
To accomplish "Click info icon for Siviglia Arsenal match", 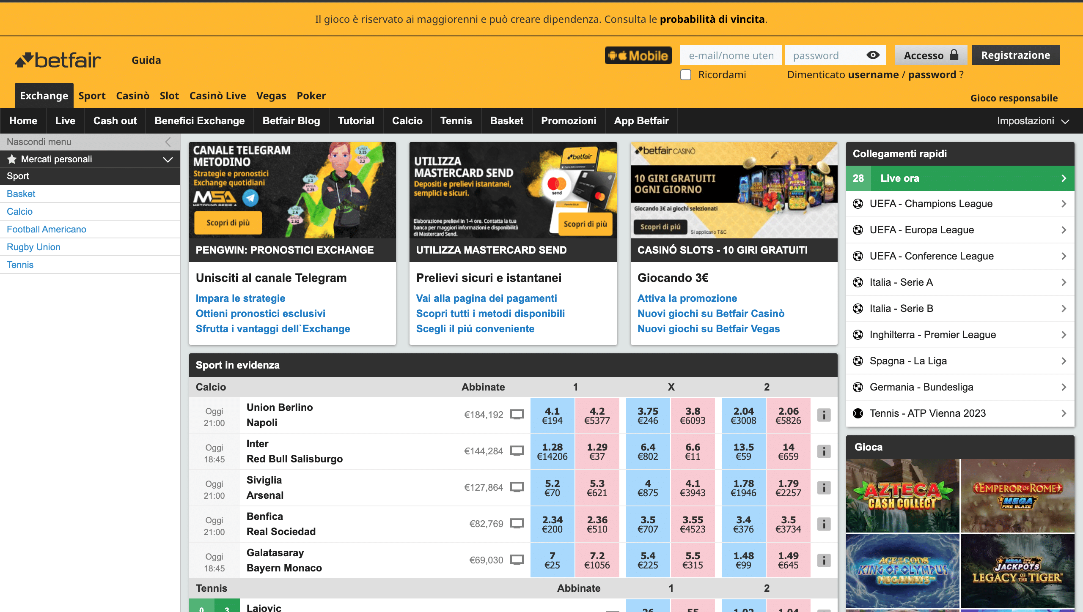I will click(823, 488).
